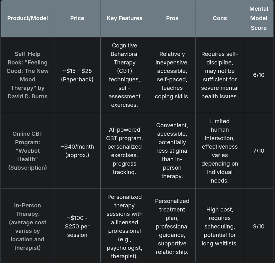Click the ~$15 - $25 paperback price
Image resolution: width=275 pixels, height=263 pixels.
coord(77,75)
